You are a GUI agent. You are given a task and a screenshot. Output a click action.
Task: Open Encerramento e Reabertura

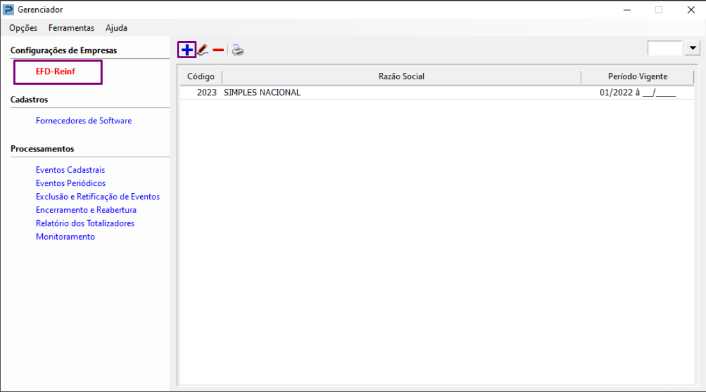(x=86, y=210)
